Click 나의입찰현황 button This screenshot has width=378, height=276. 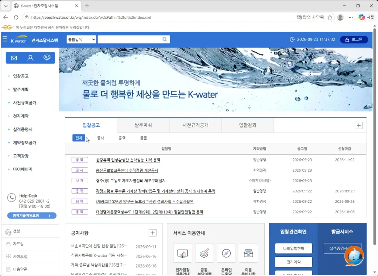pyautogui.click(x=293, y=248)
